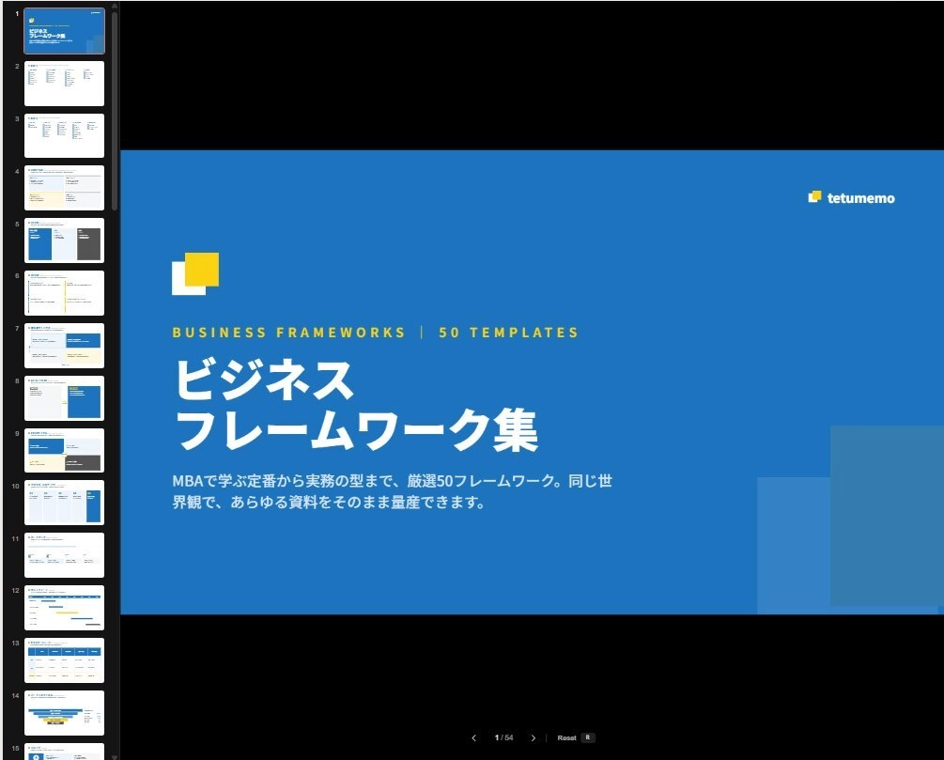
Task: Select slide 7 thumbnail
Action: 65,346
